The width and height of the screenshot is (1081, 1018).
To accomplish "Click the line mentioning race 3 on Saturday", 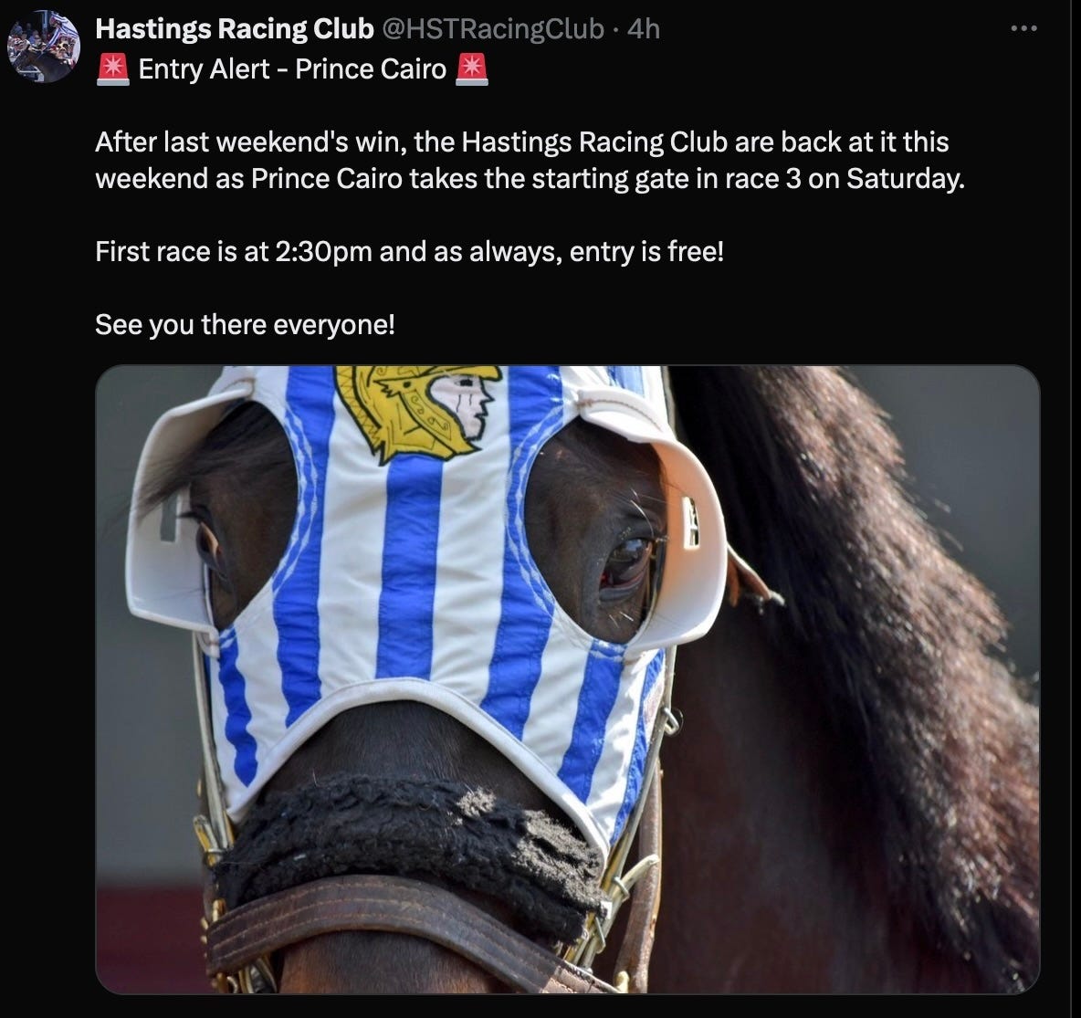I will click(x=530, y=179).
